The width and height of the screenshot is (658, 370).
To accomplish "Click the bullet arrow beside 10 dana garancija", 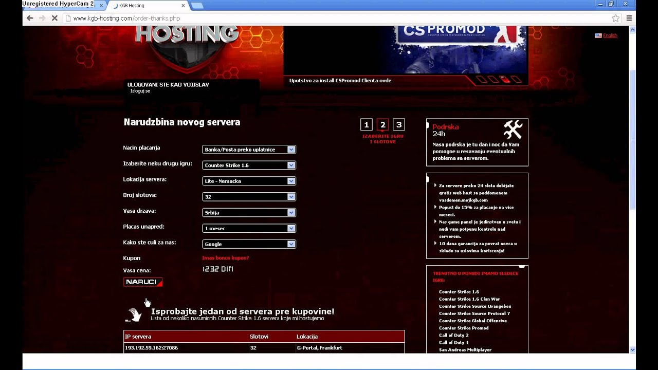I will [435, 244].
